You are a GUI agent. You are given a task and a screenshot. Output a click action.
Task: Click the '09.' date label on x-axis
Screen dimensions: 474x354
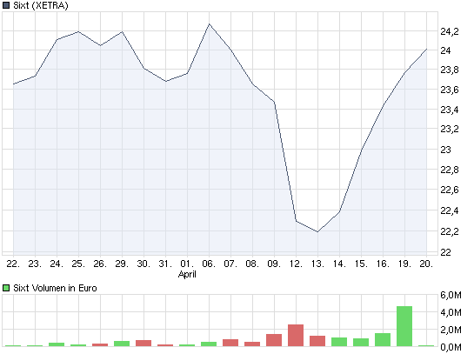click(x=274, y=264)
